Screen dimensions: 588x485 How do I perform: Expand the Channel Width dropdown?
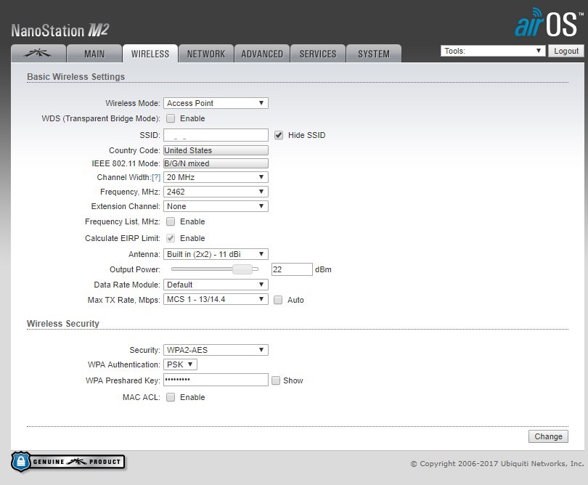(x=216, y=177)
